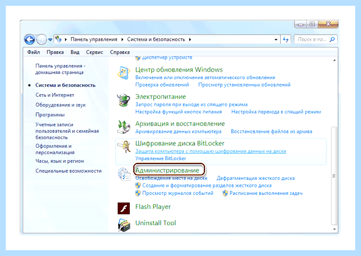Open Шифрование диска BitLocker heading

tap(180, 144)
